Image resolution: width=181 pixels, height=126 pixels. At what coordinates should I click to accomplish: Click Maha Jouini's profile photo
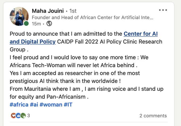click(x=19, y=16)
